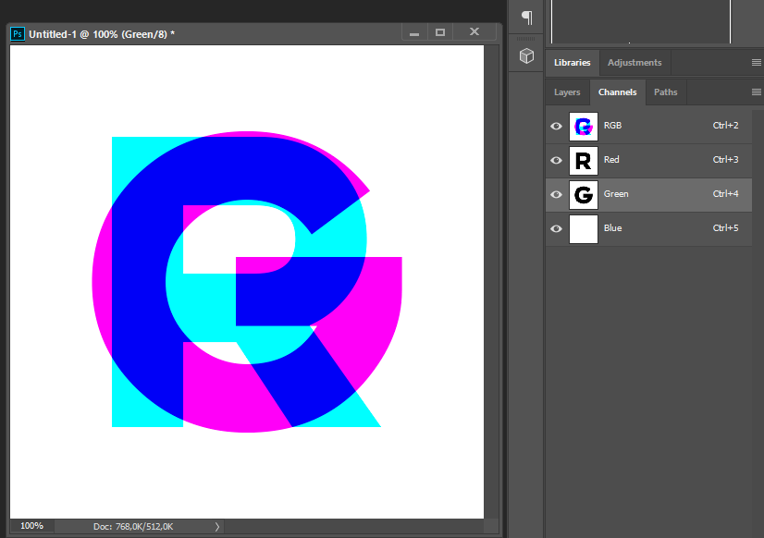Image resolution: width=764 pixels, height=538 pixels.
Task: Open the Libraries tab
Action: point(573,63)
